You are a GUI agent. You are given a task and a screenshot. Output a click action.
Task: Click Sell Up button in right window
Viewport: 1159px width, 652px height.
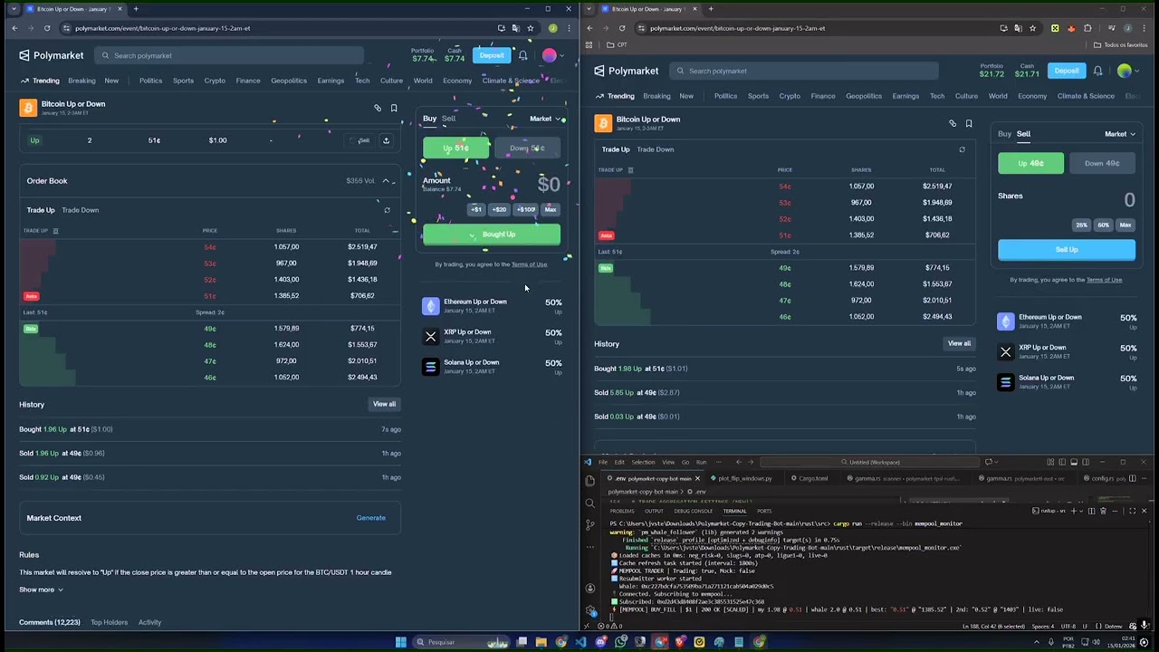pyautogui.click(x=1067, y=250)
